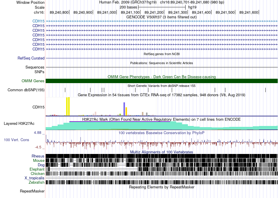This screenshot has width=278, height=198.
Task: Click 'Short Genetic Variants from dbSNP release 155'
Action: pos(162,86)
